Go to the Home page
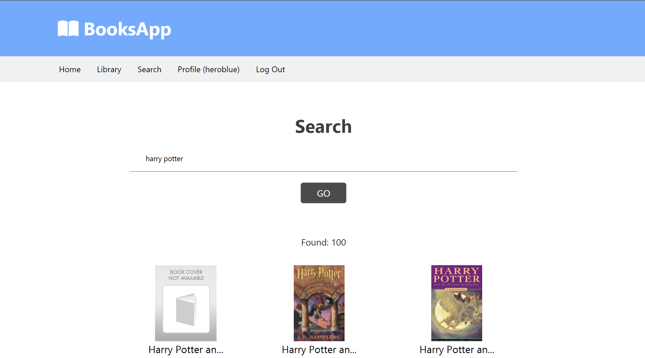The image size is (645, 358). (x=70, y=70)
